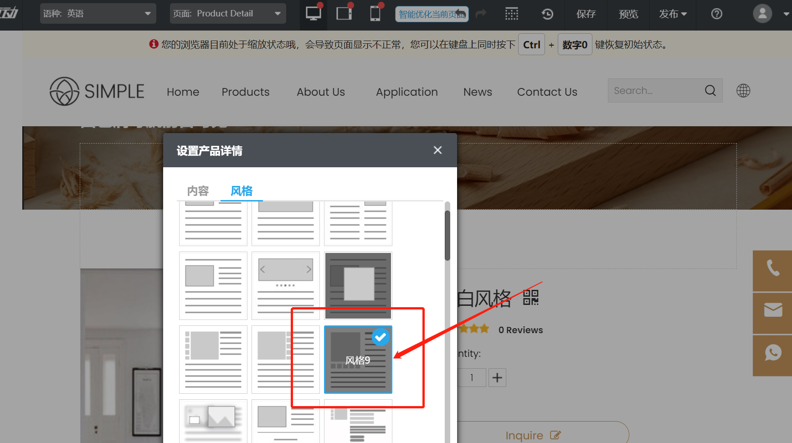Click the grid layout icon in toolbar
Viewport: 792px width, 443px height.
click(x=512, y=14)
